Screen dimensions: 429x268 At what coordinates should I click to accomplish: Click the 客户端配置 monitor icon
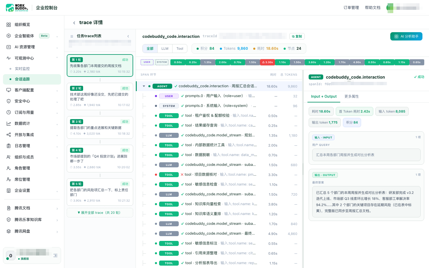9,90
